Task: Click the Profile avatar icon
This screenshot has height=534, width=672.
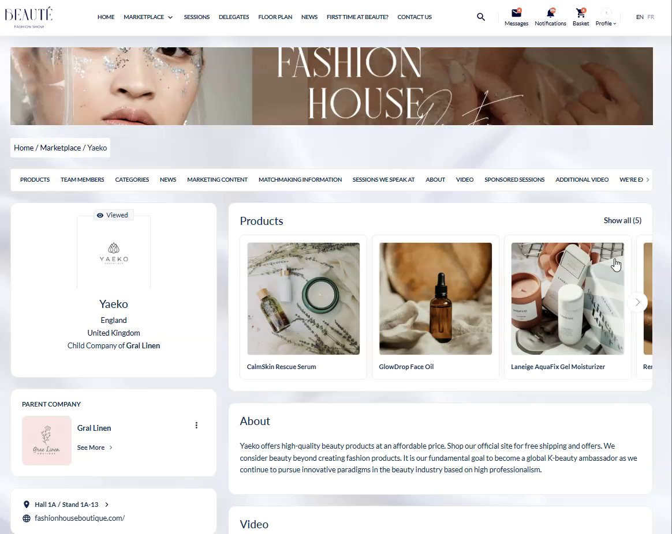Action: pyautogui.click(x=606, y=13)
